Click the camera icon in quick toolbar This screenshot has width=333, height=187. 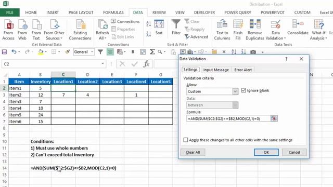(253, 52)
